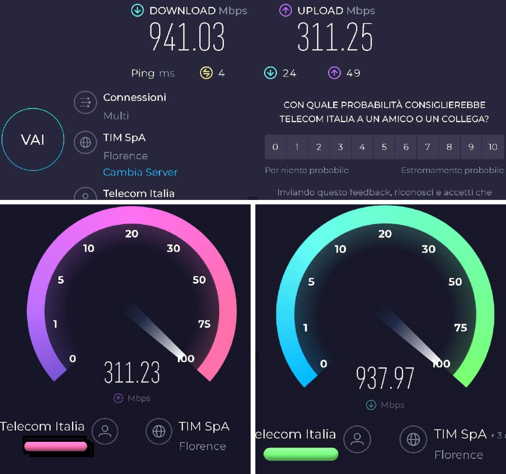Screen dimensions: 506x474
Task: Click the 937.97 download speed readout
Action: (385, 378)
